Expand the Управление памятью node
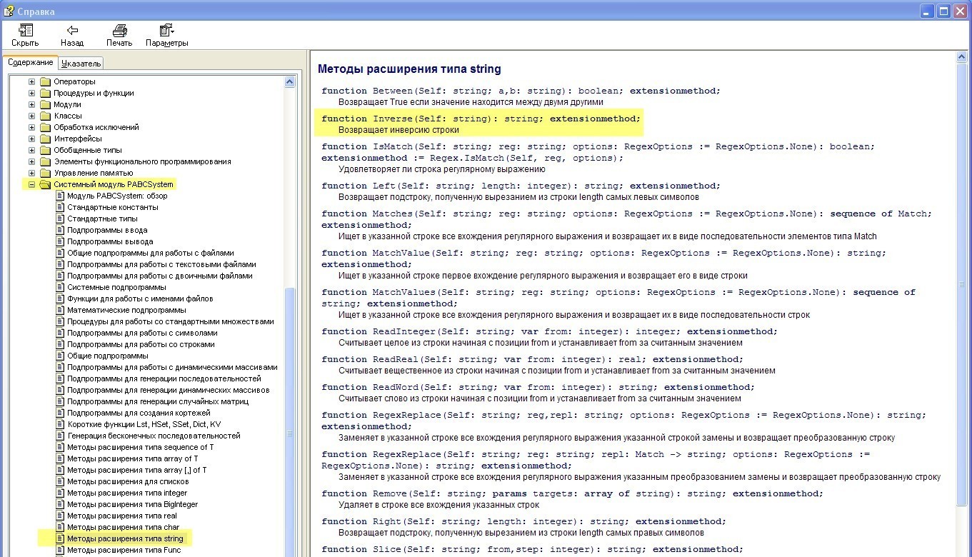This screenshot has height=557, width=972. click(x=31, y=173)
